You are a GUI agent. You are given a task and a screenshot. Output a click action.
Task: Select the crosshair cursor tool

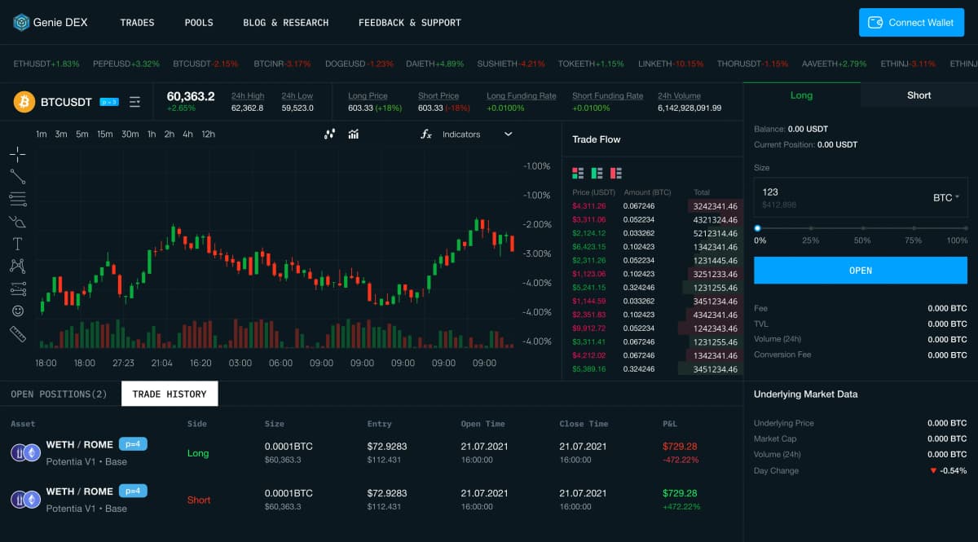coord(18,154)
